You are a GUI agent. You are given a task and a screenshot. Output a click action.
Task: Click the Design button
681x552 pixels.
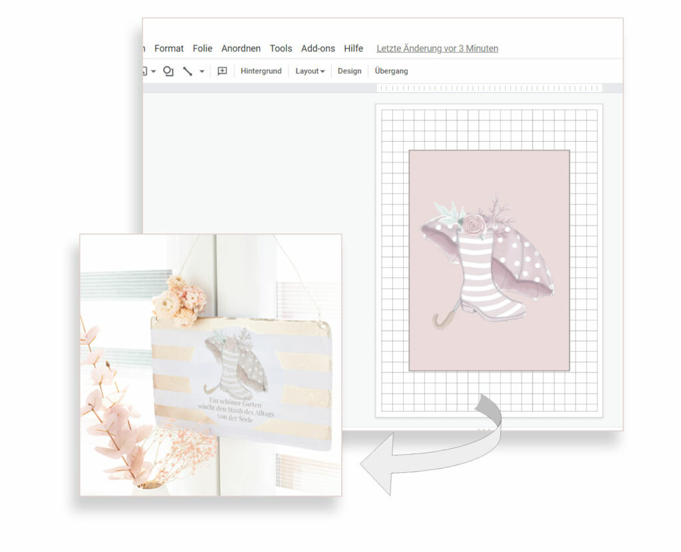point(350,71)
